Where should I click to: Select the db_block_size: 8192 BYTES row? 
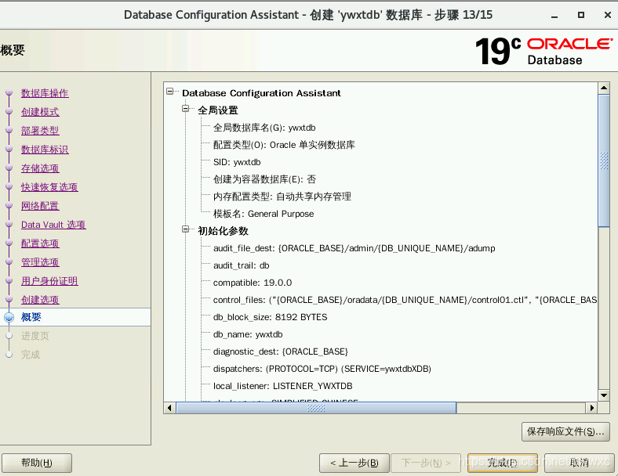pos(270,317)
